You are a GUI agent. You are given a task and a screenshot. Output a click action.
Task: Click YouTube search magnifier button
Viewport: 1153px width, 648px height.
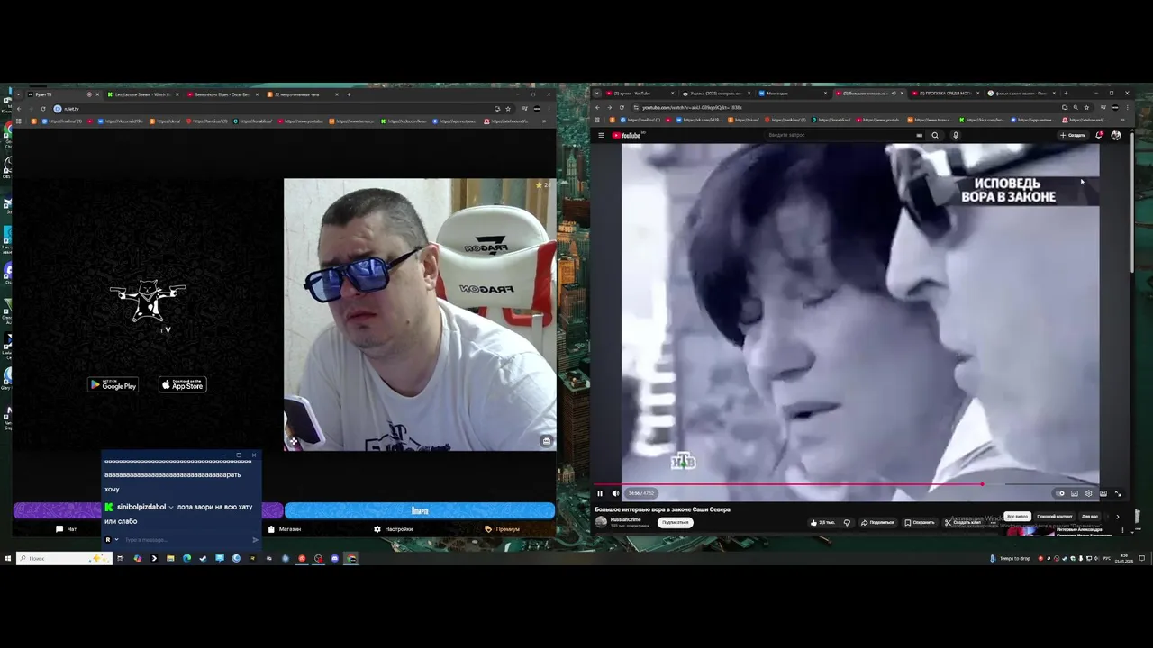935,135
